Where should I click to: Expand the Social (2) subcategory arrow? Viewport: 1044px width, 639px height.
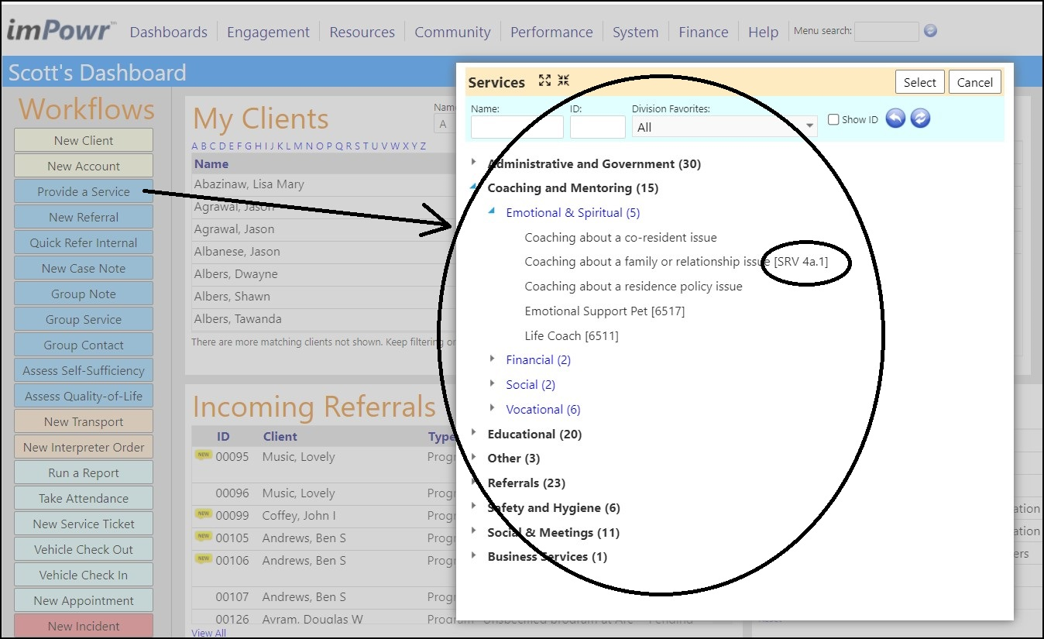pos(493,384)
